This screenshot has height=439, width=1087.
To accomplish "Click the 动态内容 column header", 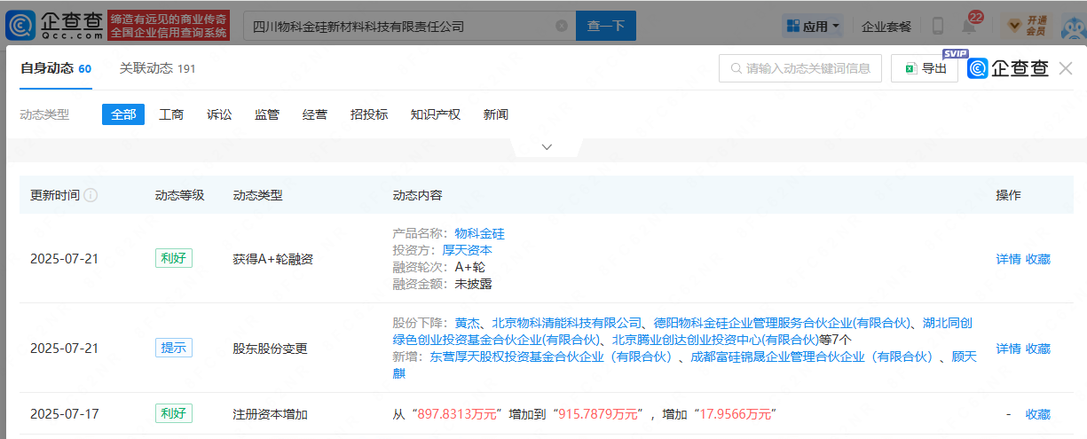I will pyautogui.click(x=418, y=195).
